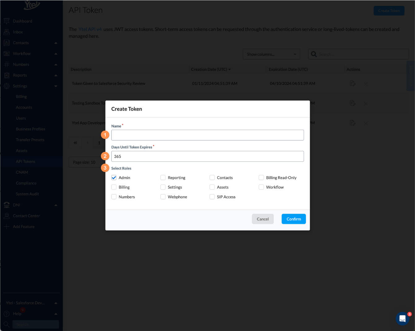Image resolution: width=415 pixels, height=331 pixels.
Task: Open Accounts under Settings
Action: coord(24,107)
